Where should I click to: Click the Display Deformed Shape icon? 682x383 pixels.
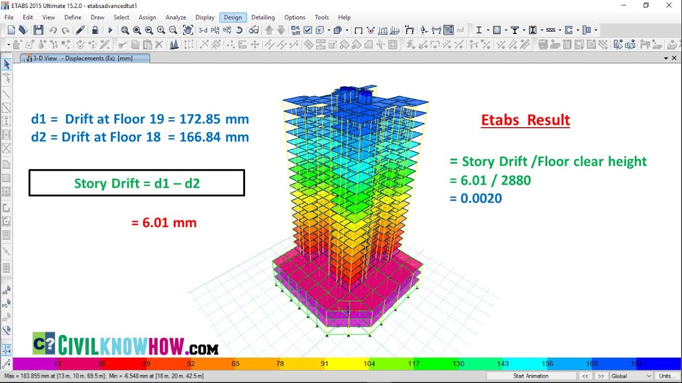coord(371,30)
